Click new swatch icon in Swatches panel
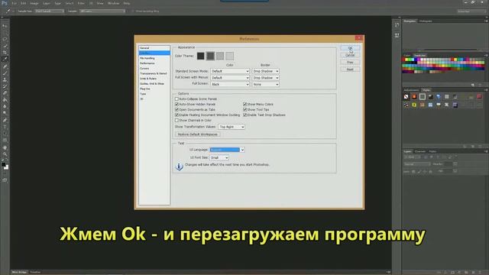This screenshot has width=489, height=275. pyautogui.click(x=473, y=85)
